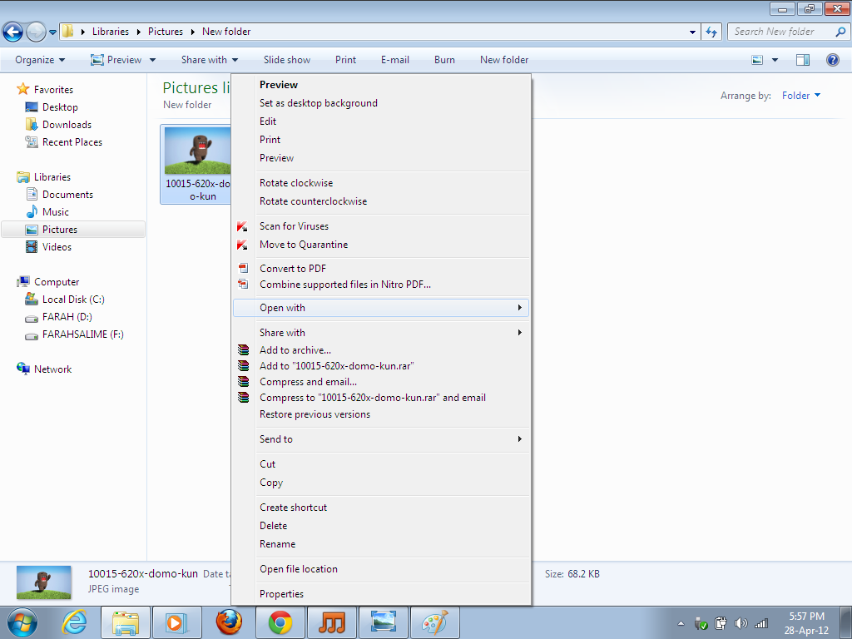The height and width of the screenshot is (639, 852).
Task: Select the domo-kun image thumbnail
Action: click(198, 151)
